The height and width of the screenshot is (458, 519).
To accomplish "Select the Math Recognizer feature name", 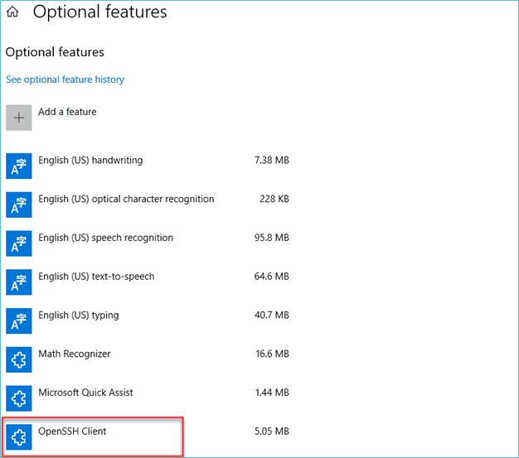I will pos(75,354).
